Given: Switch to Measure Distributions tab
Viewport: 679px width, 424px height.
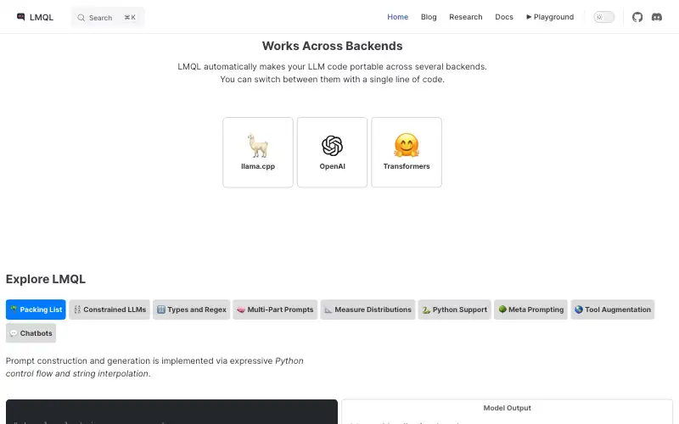Looking at the screenshot, I should [368, 310].
